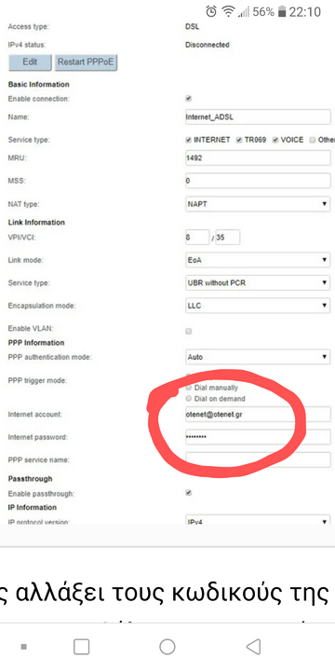Open the NAT type dropdown

258,204
